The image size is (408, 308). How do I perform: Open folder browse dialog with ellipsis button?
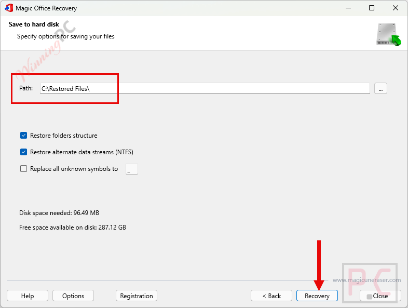380,88
